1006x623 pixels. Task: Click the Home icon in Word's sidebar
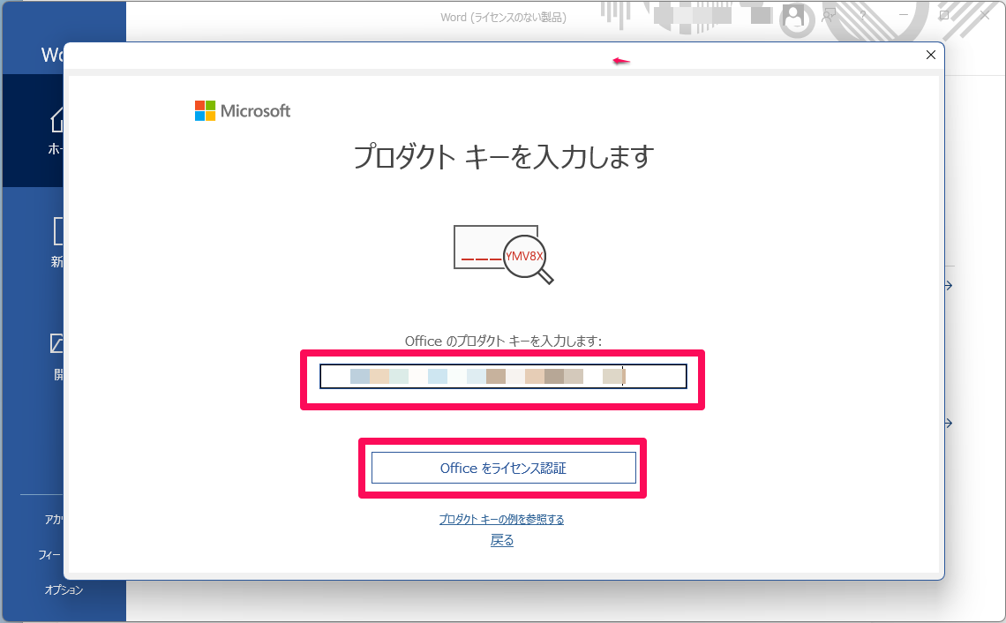pyautogui.click(x=57, y=119)
